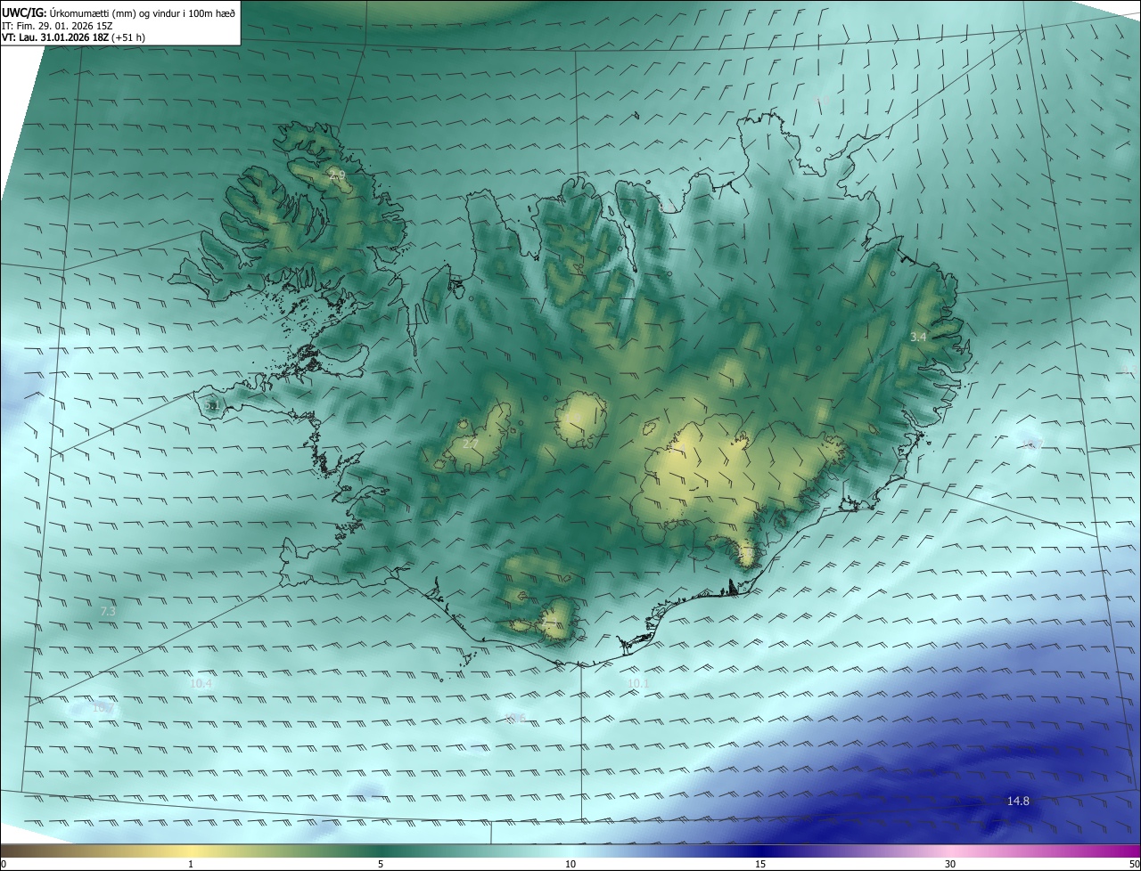Screen dimensions: 1141x871
Task: Click the 14.8 value label over the dark blue area
Action: 1018,801
